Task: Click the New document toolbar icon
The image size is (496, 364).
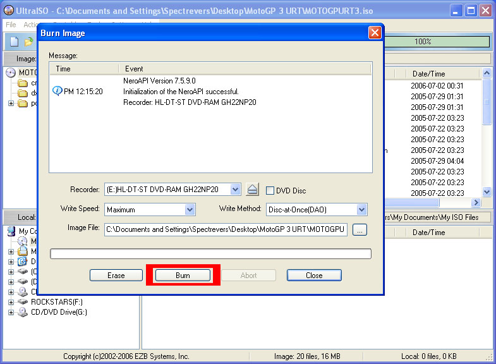Action: click(x=15, y=42)
